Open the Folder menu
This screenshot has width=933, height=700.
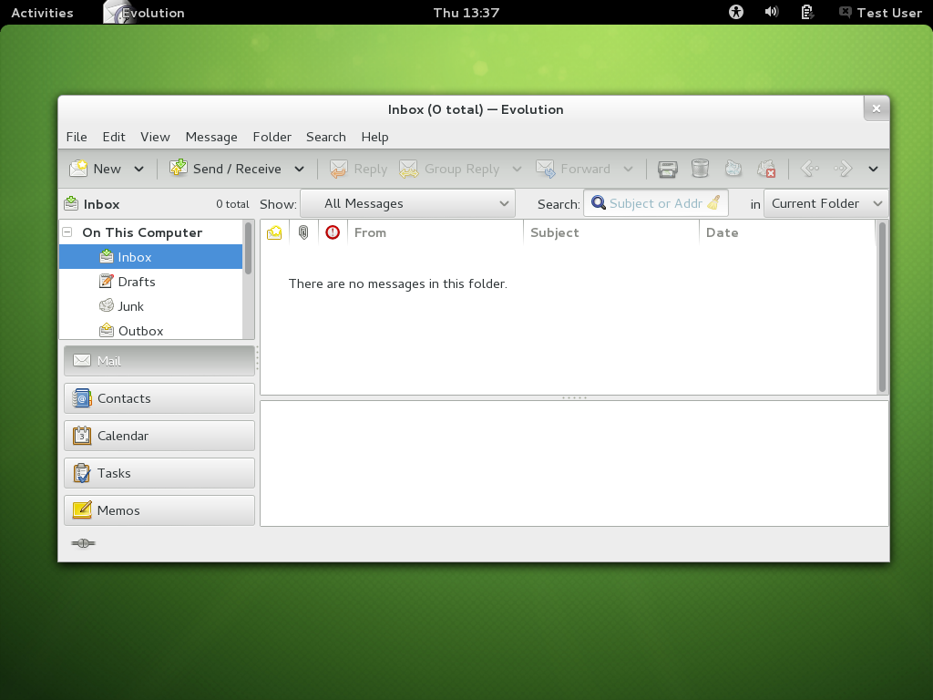pyautogui.click(x=272, y=137)
